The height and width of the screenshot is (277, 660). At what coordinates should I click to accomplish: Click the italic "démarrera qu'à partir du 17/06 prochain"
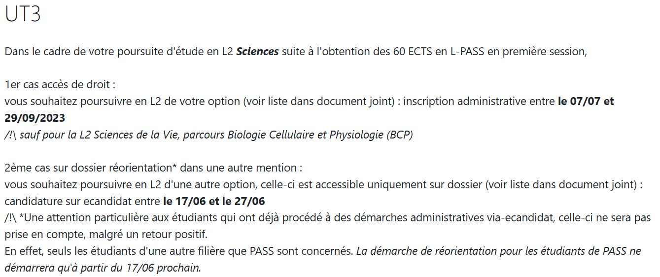[x=103, y=268]
